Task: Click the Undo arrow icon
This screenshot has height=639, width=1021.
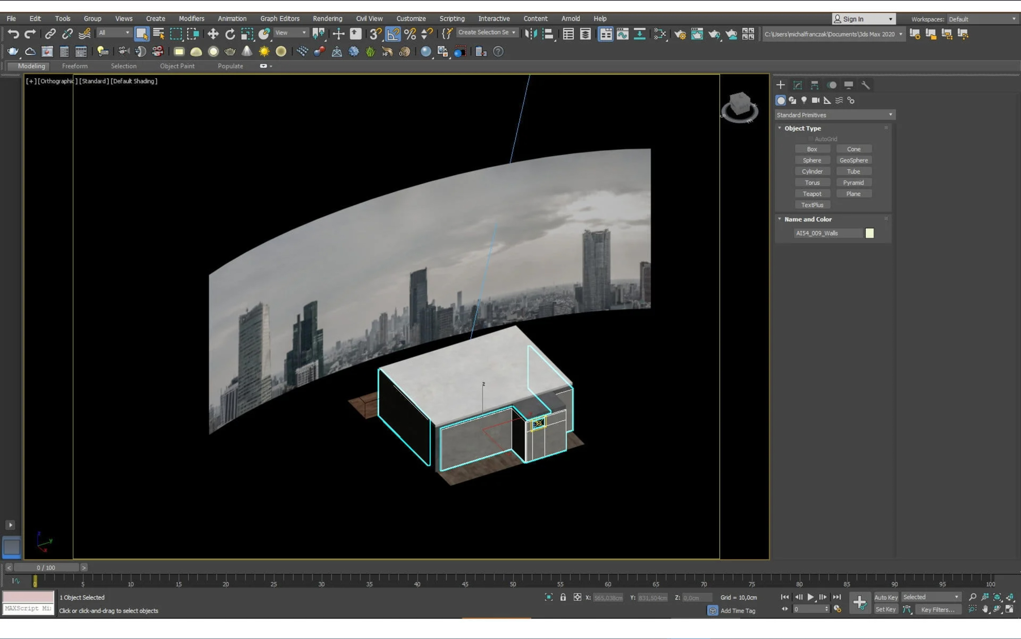Action: point(13,34)
